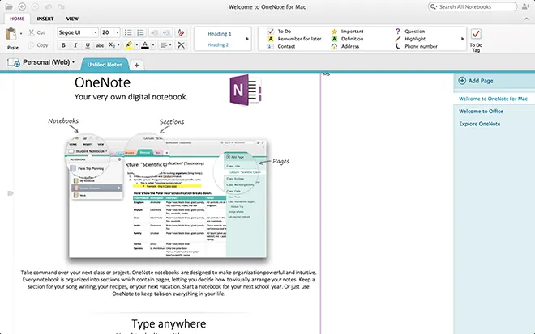Open notebooks folder icon in title bar
The image size is (535, 334).
point(9,6)
